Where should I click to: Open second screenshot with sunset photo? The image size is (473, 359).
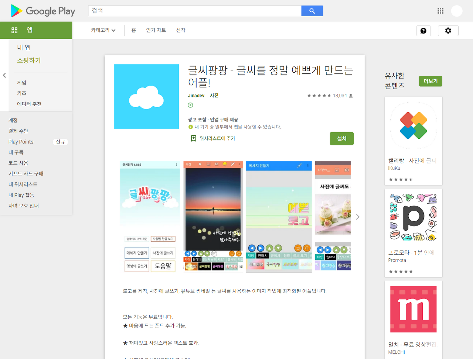point(213,217)
